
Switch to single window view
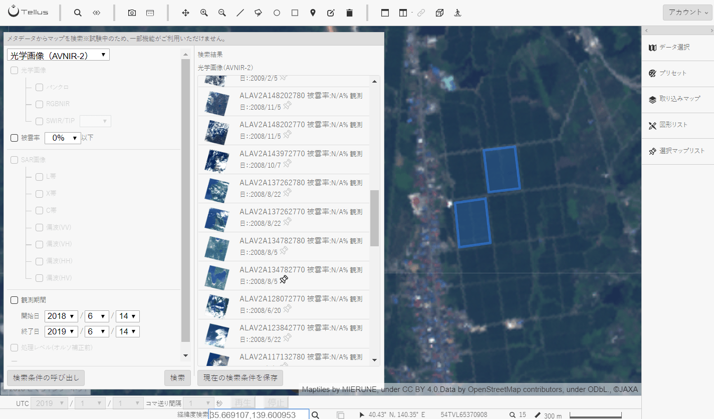click(385, 13)
